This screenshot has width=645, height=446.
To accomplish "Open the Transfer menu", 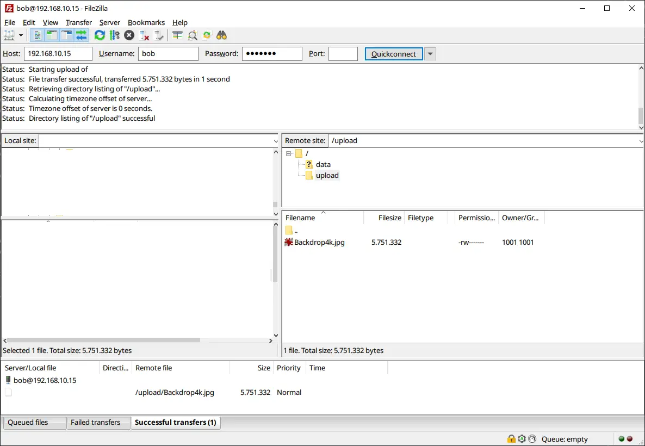I will click(78, 22).
